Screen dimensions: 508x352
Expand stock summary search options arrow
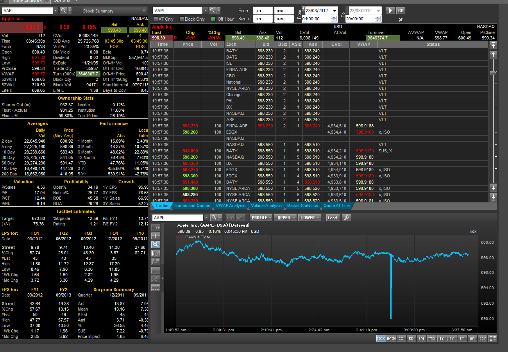click(x=69, y=11)
